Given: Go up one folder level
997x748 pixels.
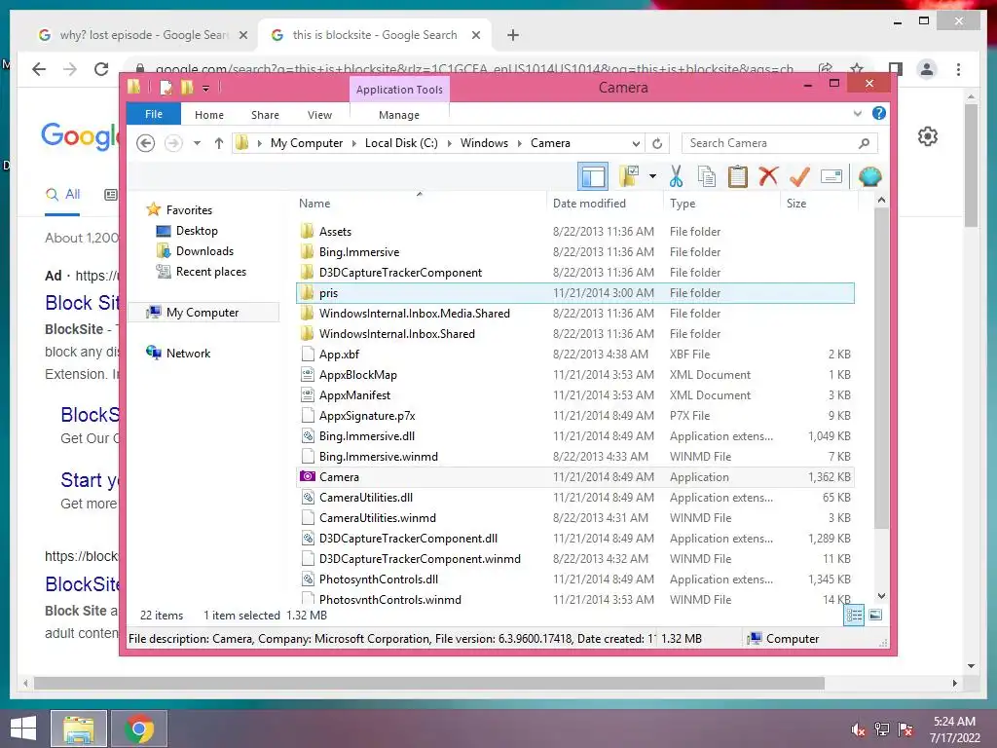Looking at the screenshot, I should (219, 143).
